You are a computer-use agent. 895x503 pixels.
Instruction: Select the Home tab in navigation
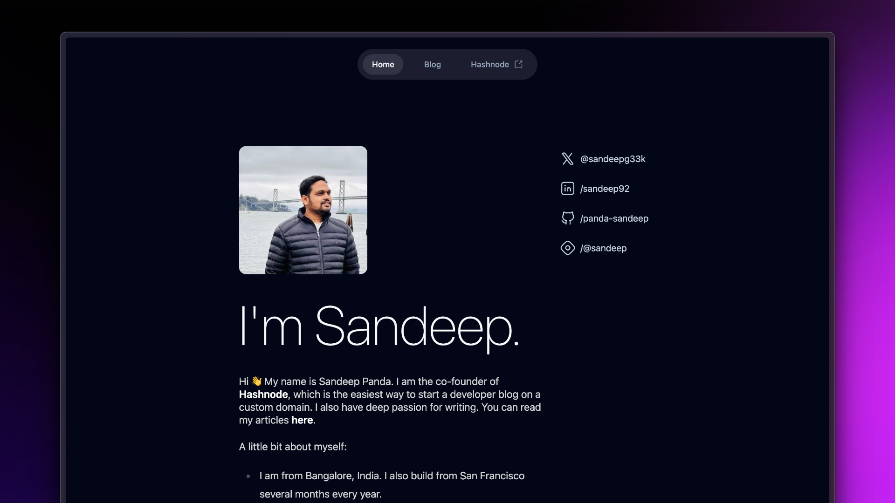[x=383, y=64]
